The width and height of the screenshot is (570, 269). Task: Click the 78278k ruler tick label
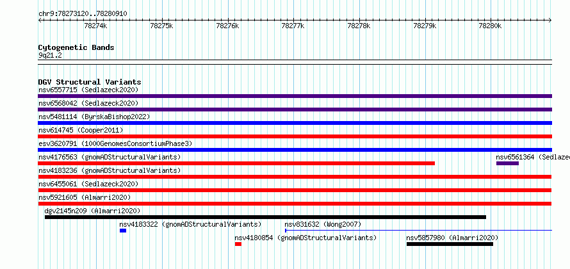(x=359, y=26)
